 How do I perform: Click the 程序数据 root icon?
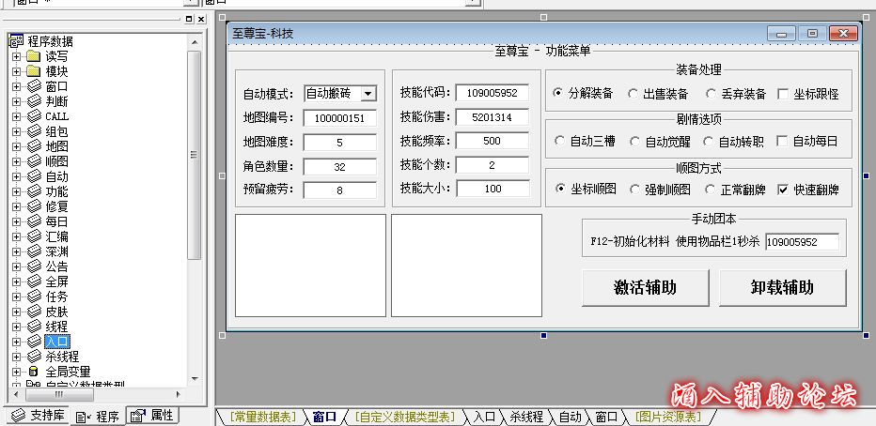15,41
